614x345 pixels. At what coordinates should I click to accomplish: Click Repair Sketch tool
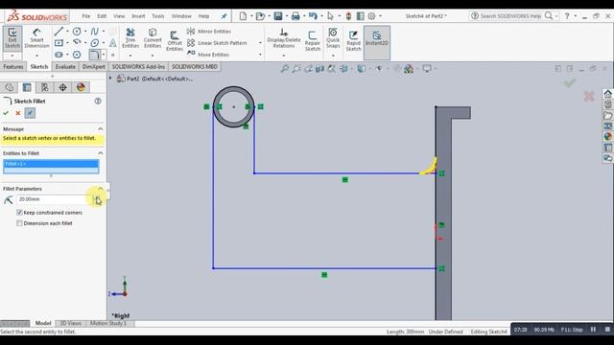point(313,40)
